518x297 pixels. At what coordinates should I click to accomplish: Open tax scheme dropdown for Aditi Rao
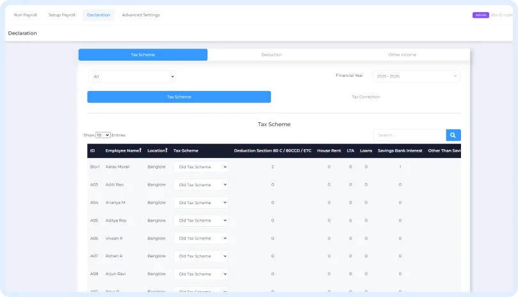[200, 184]
